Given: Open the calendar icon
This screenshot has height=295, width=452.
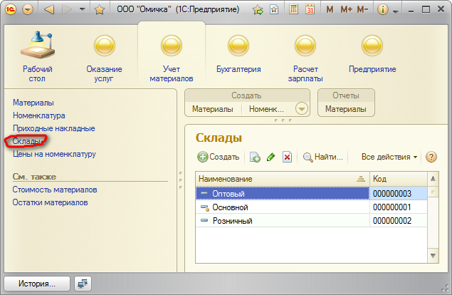Looking at the screenshot, I should tap(310, 9).
